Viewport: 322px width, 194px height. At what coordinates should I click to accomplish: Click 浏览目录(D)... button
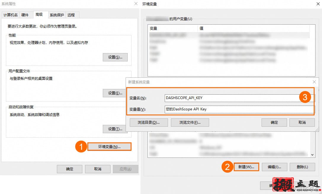pos(149,123)
